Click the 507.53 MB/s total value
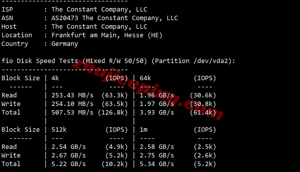300x172 pixels. click(x=72, y=112)
